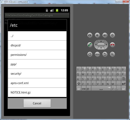Viewport: 130px width, 120px height.
Task: Select the apns-conf.xml file
Action: click(37, 83)
